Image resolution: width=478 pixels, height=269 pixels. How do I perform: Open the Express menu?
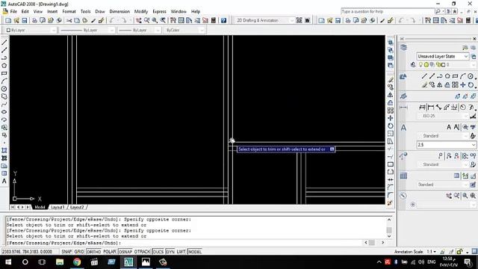click(159, 11)
